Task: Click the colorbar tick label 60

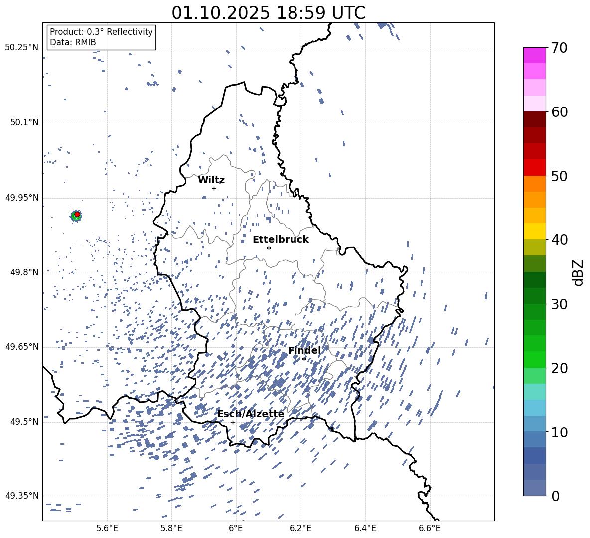Action: [560, 112]
